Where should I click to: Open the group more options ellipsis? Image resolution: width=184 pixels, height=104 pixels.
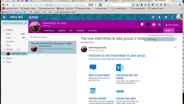coord(177,31)
